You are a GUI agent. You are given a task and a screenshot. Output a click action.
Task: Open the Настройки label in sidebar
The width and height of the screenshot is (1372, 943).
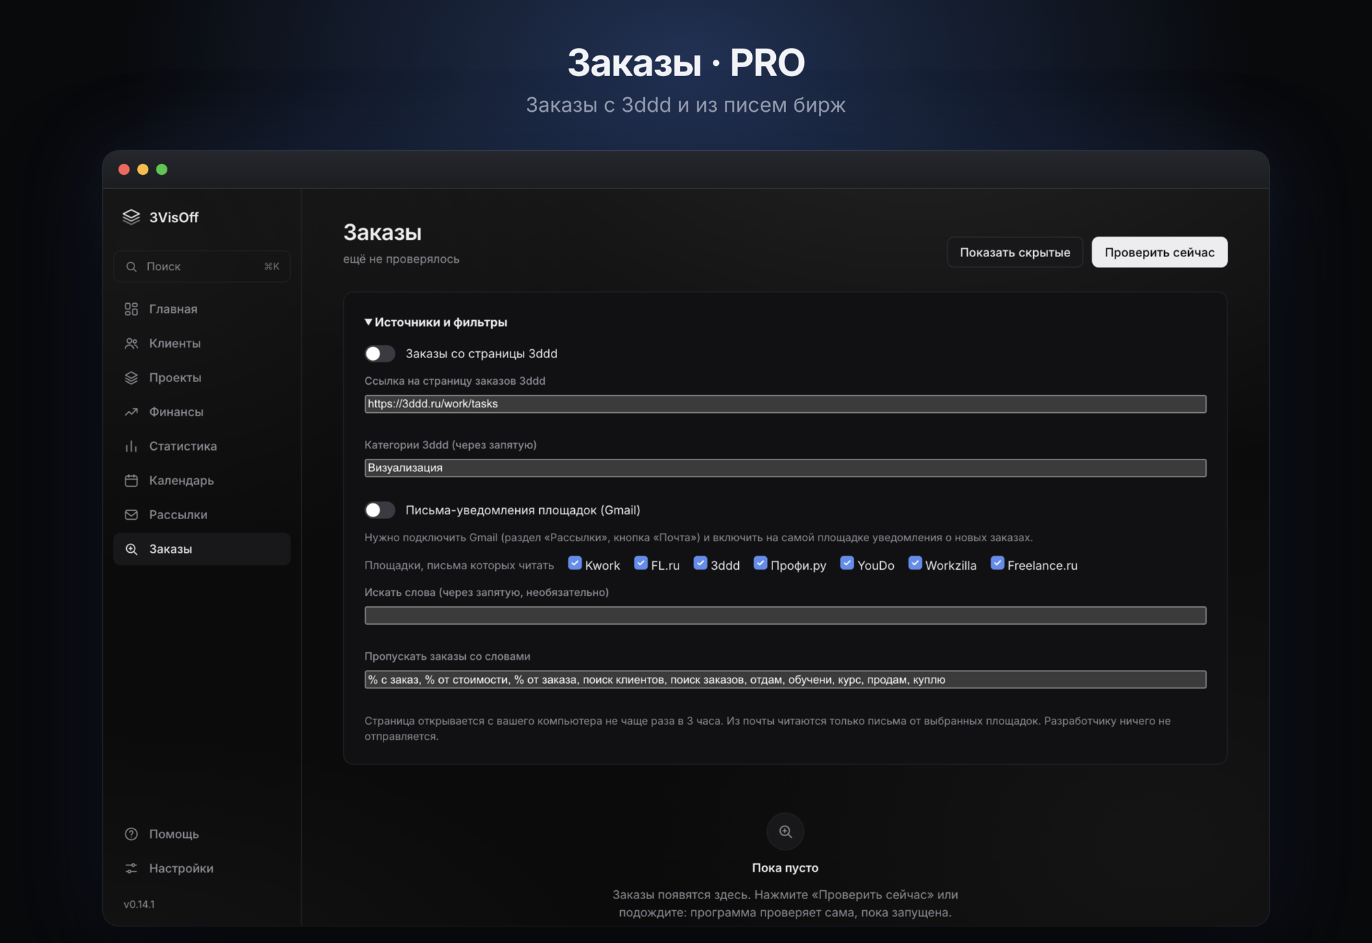tap(181, 868)
